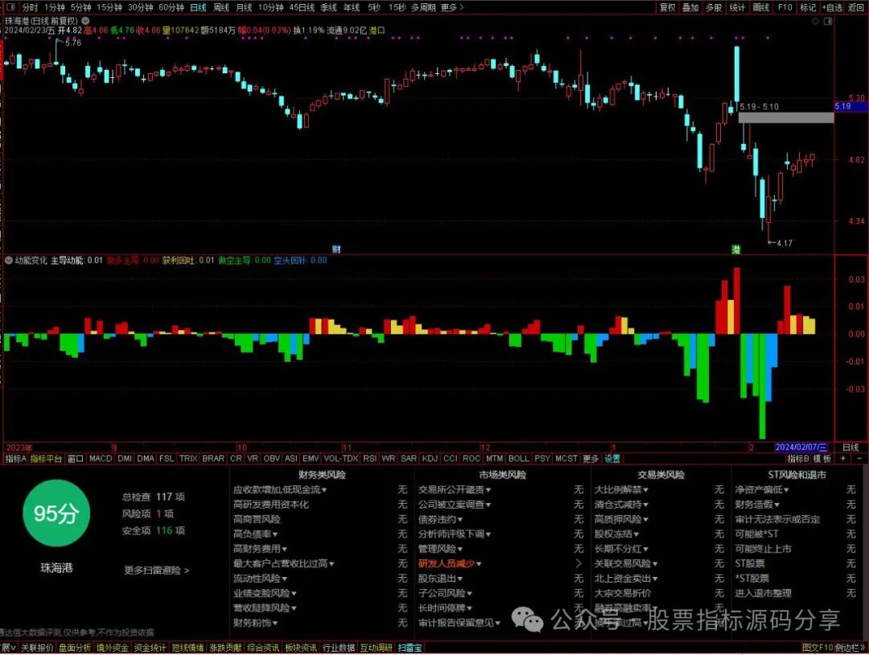Apply the MACD indicator

[101, 459]
